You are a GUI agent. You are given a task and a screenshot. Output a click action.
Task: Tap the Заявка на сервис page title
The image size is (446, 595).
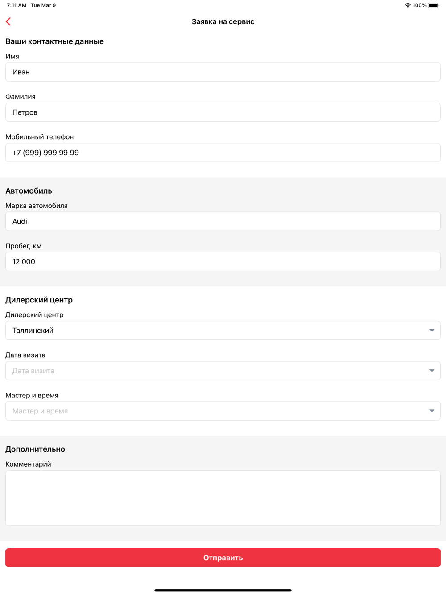pyautogui.click(x=223, y=21)
